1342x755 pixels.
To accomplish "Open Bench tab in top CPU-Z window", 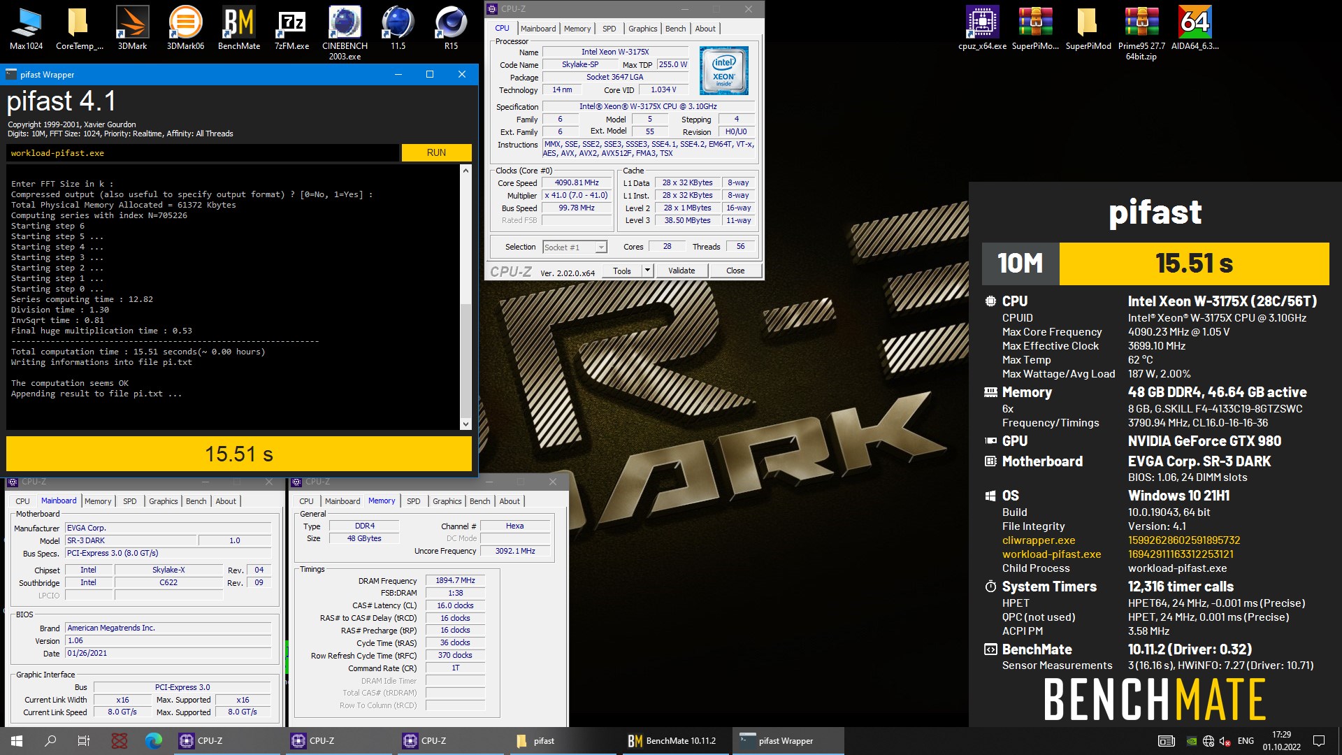I will [x=675, y=29].
